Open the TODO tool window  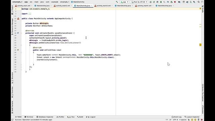(x=18, y=117)
